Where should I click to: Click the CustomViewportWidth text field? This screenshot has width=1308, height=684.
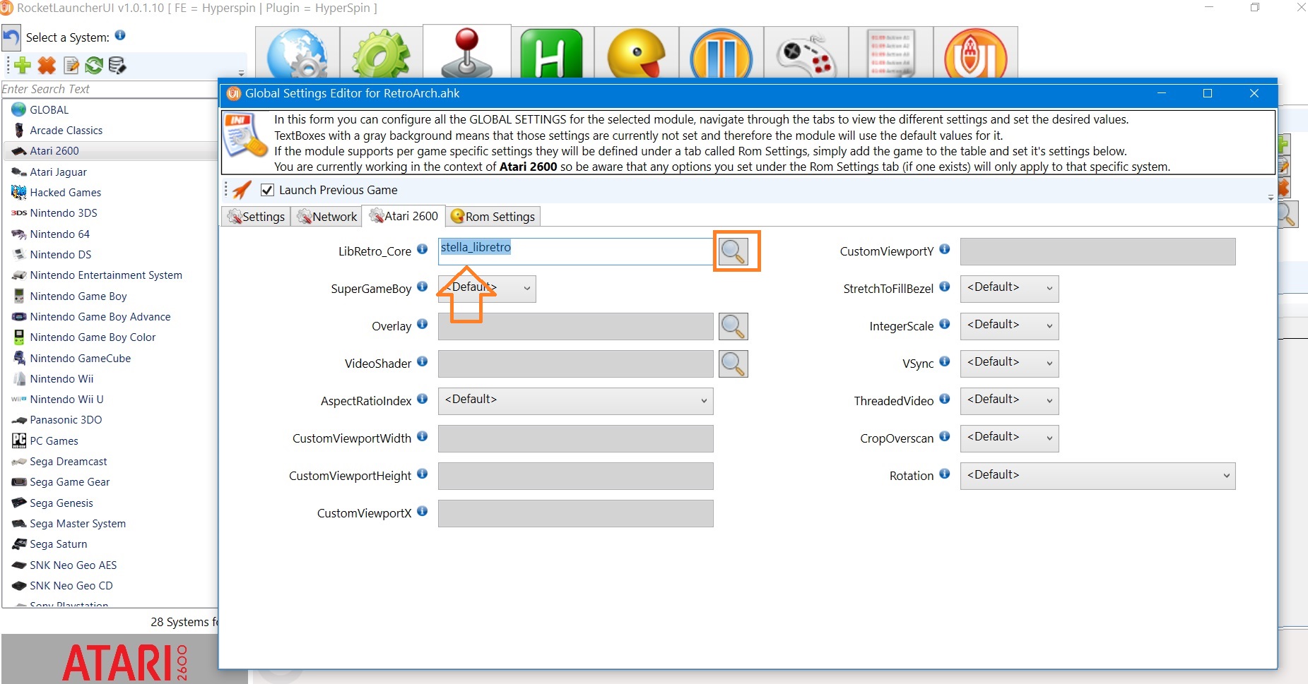[x=575, y=438]
